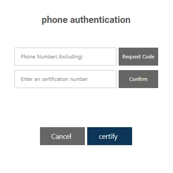Click the gray button beside the phone field
This screenshot has height=173, width=173.
[138, 57]
